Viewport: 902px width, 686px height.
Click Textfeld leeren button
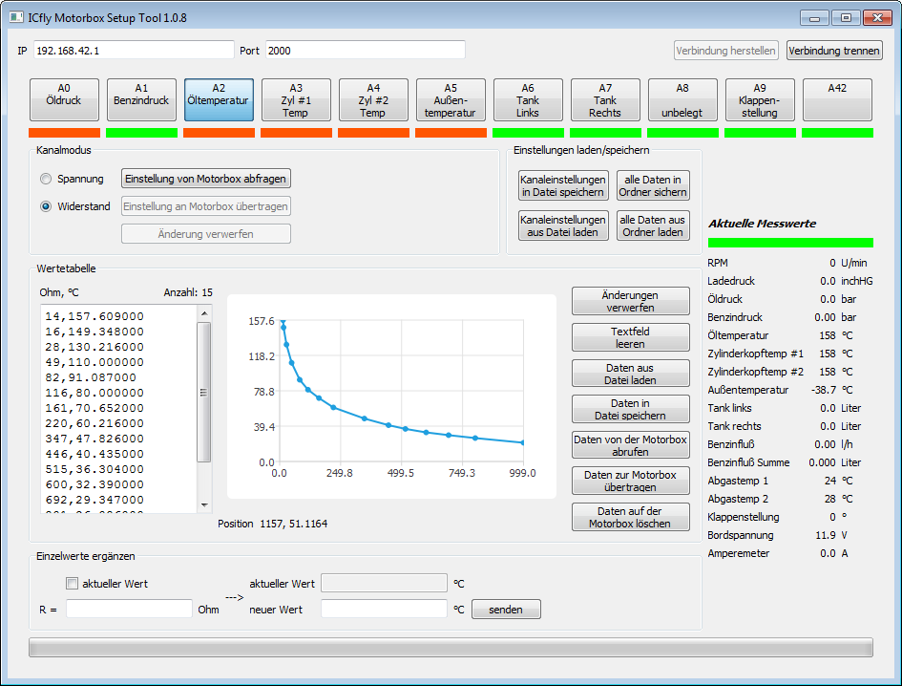click(x=630, y=337)
